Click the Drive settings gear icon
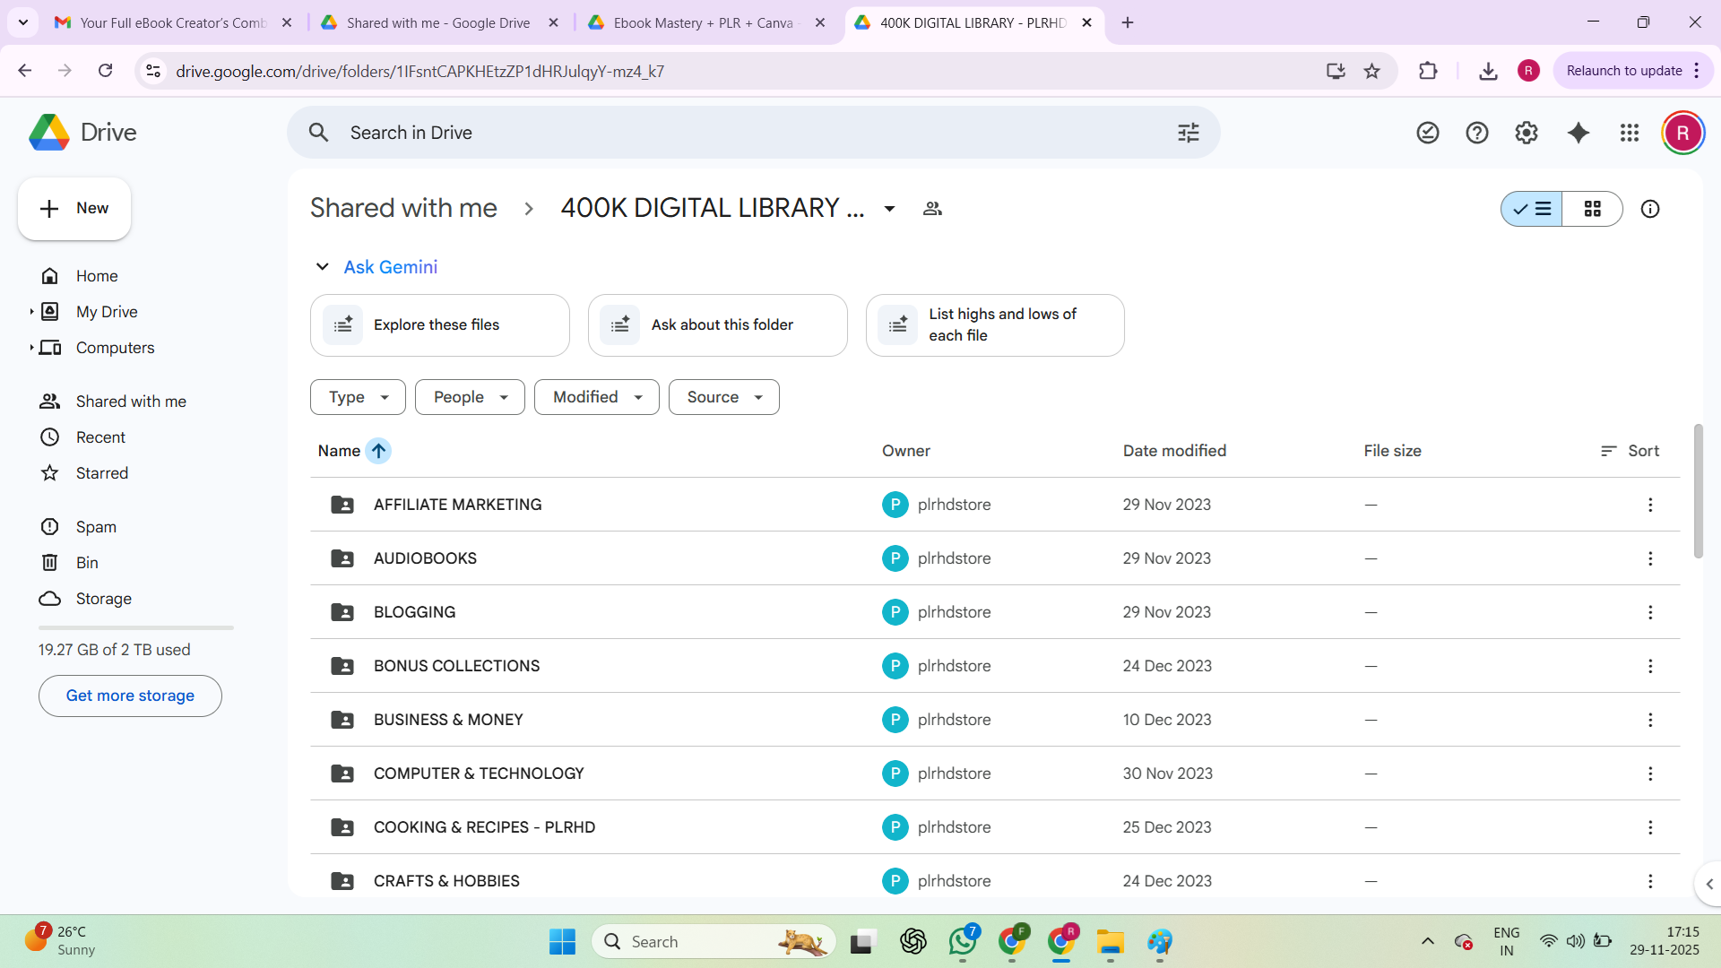Image resolution: width=1721 pixels, height=968 pixels. (1526, 133)
